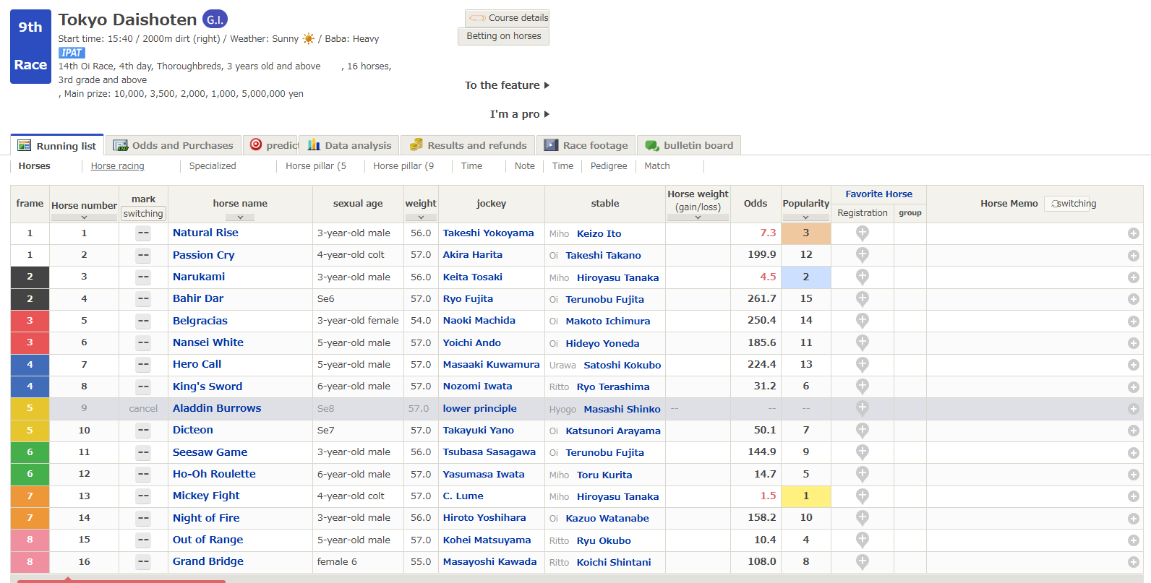Image resolution: width=1151 pixels, height=583 pixels.
Task: Open the mark dropdown for Narukami
Action: [143, 277]
